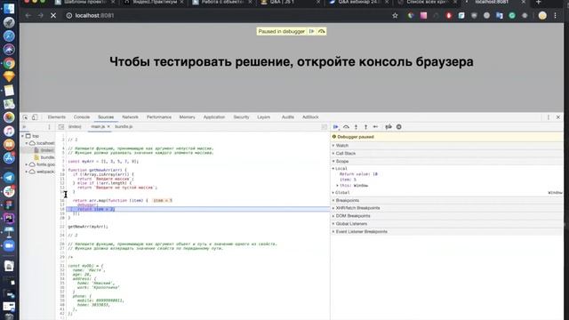Open the Network tab
This screenshot has height=320, width=569.
[x=130, y=117]
